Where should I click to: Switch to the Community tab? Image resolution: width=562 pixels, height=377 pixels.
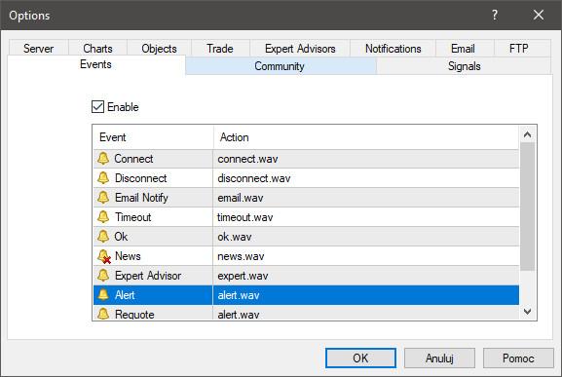[280, 66]
